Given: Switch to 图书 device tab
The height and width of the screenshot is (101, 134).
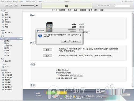Looking at the screenshot, I should tap(90, 10).
